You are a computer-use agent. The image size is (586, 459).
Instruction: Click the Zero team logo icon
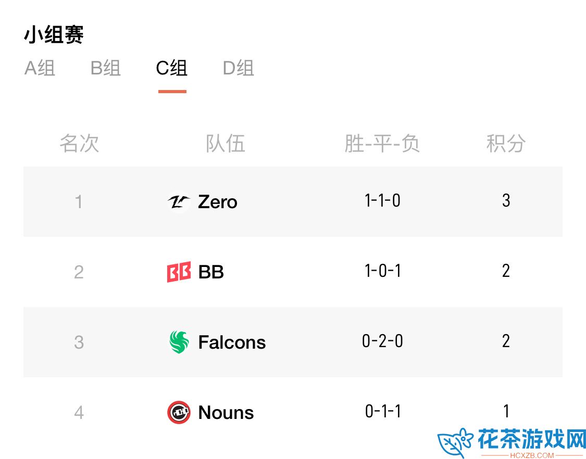point(179,202)
